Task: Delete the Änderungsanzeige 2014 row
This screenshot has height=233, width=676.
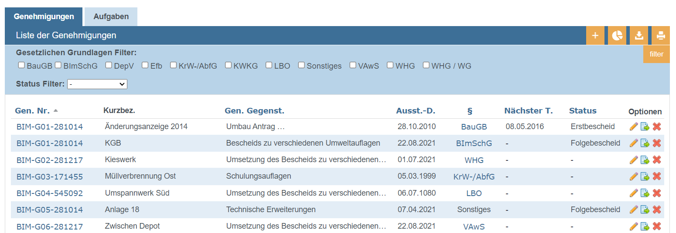Action: [x=657, y=126]
